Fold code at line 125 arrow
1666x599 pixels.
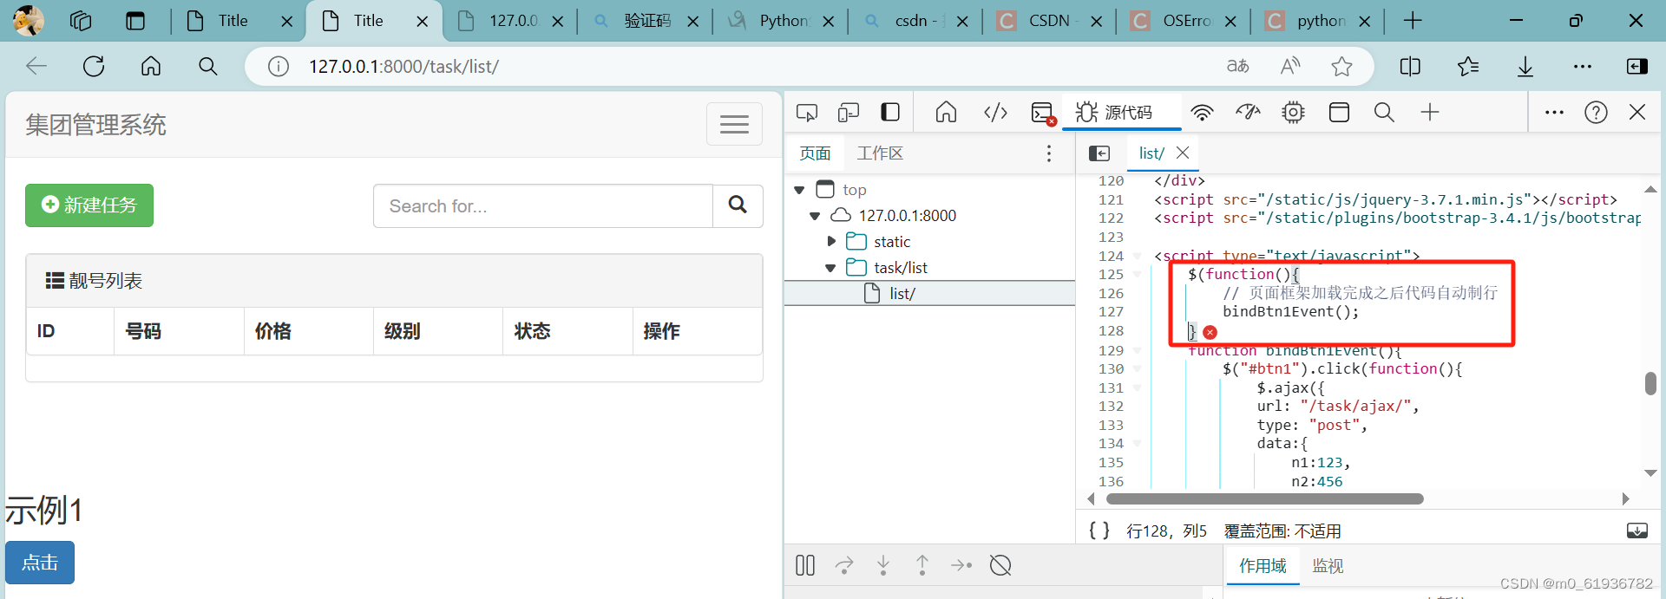1137,275
